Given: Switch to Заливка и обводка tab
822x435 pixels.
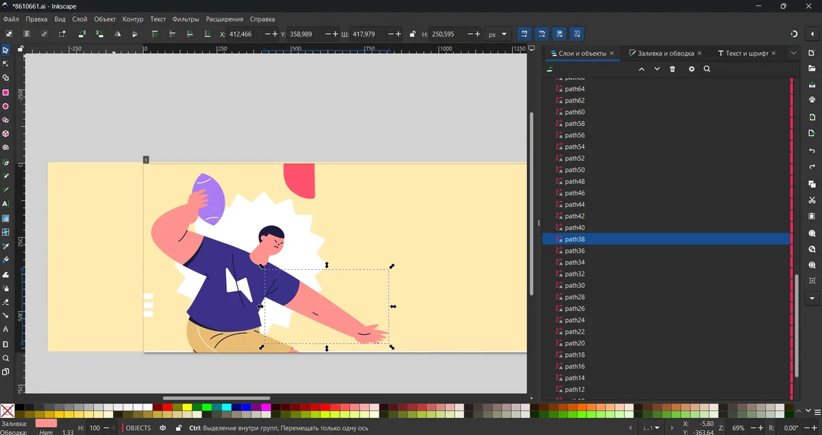Looking at the screenshot, I should pyautogui.click(x=666, y=53).
